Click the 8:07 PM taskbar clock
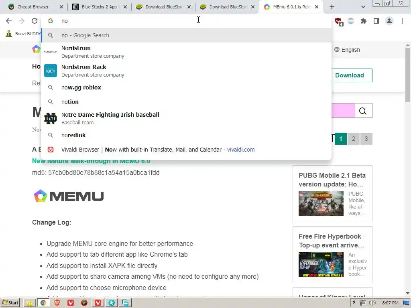The height and width of the screenshot is (308, 411). point(390,303)
